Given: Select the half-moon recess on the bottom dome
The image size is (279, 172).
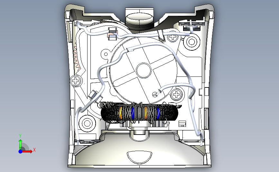Looking at the screenshot, I should pyautogui.click(x=140, y=157).
